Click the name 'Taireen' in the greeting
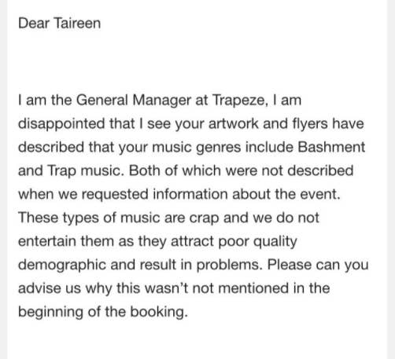This screenshot has width=395, height=359. (78, 23)
